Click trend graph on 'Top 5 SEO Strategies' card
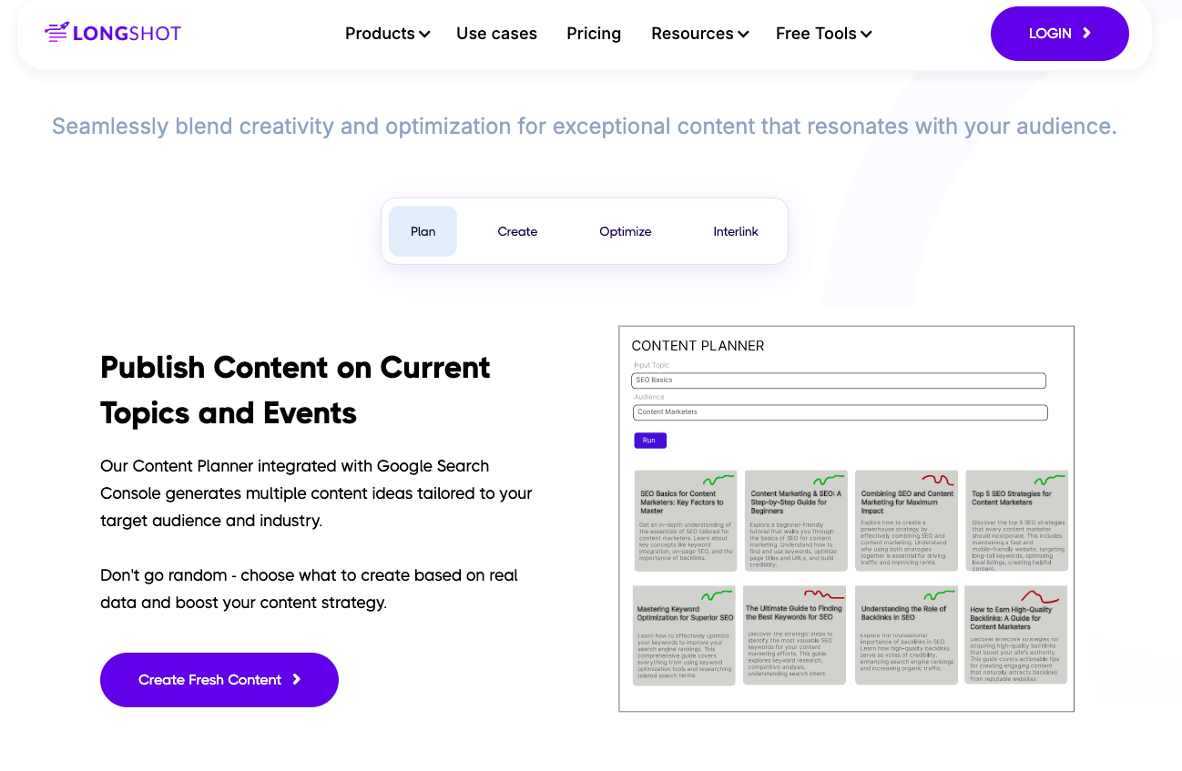 (1049, 480)
